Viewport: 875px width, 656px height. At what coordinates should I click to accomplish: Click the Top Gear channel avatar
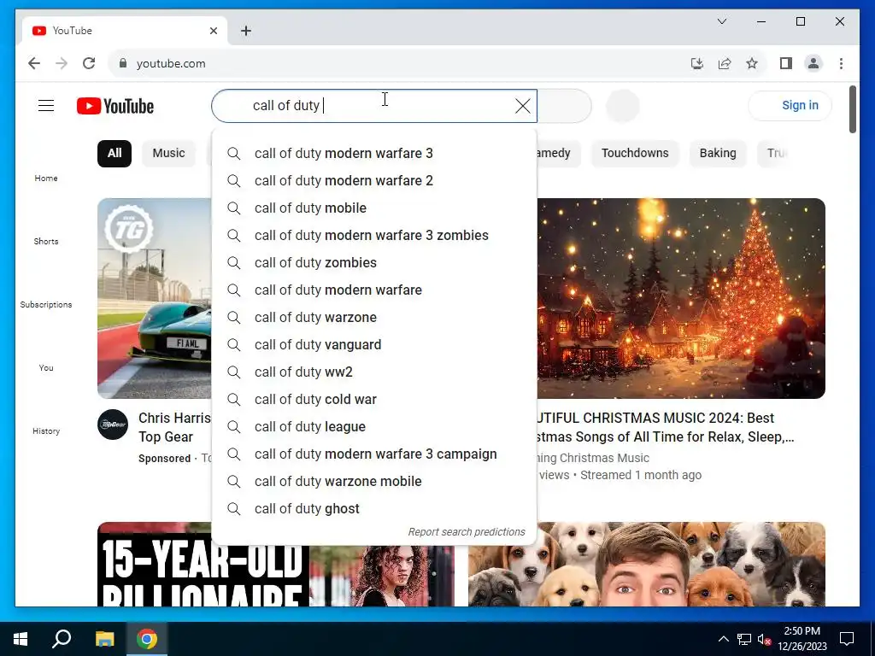click(x=113, y=425)
